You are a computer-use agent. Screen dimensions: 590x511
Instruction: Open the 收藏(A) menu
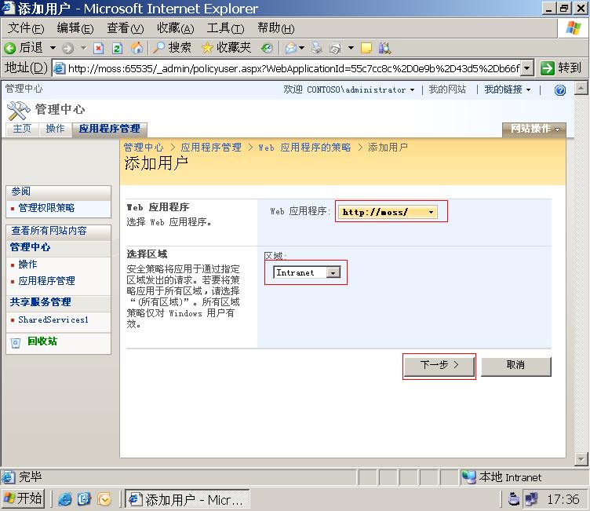point(175,28)
